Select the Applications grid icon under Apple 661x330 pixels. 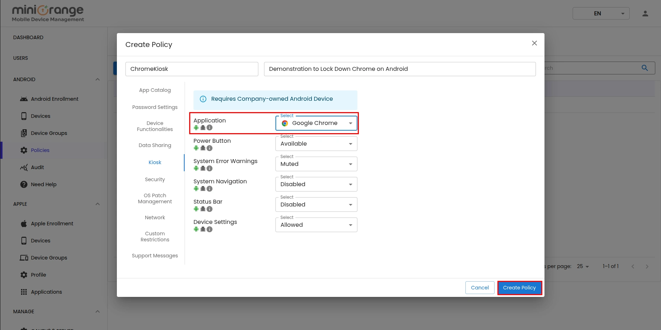click(24, 292)
